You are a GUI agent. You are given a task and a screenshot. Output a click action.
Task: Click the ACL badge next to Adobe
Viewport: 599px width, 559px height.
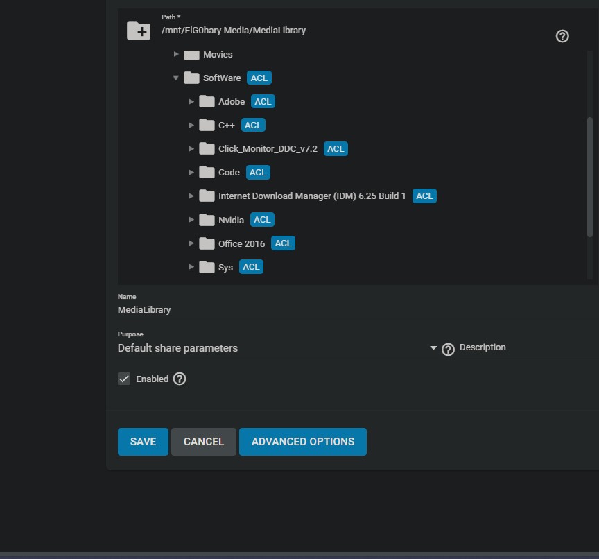coord(263,102)
